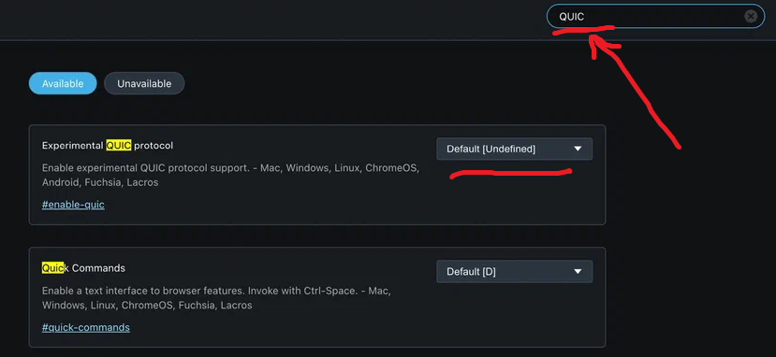
Task: Open the Default [Undefined] dropdown
Action: [x=514, y=149]
